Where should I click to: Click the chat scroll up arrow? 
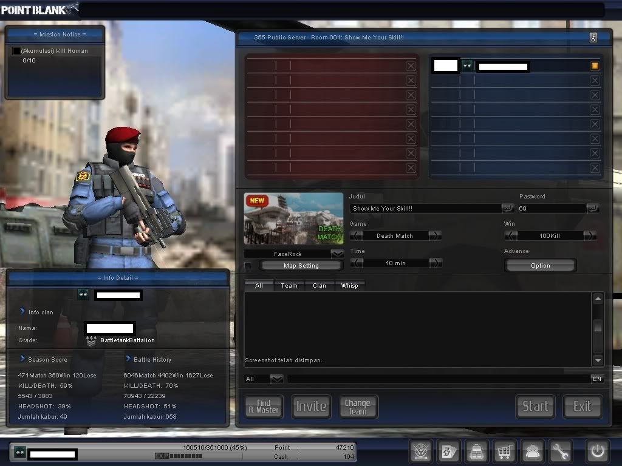click(x=598, y=299)
